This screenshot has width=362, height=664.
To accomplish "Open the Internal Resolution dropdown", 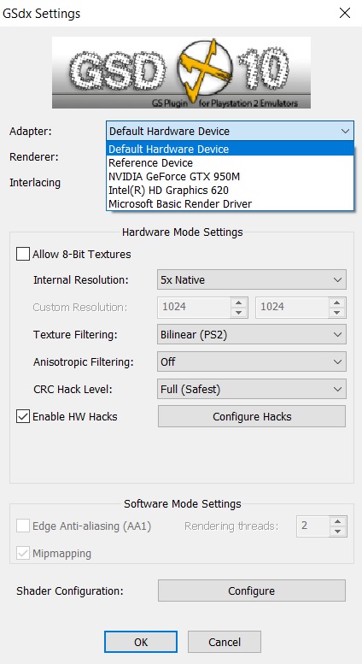I will 252,280.
